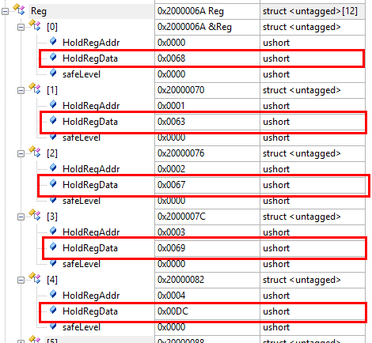
Task: Select HoldRegAddr under element [2]
Action: pos(91,169)
